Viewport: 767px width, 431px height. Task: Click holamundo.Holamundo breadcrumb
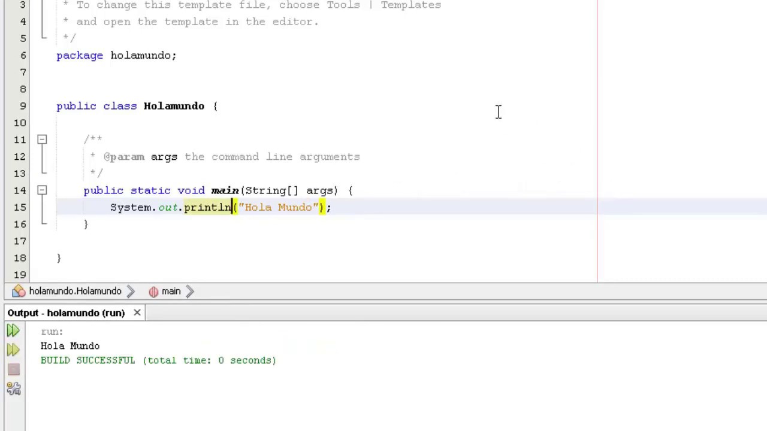tap(75, 291)
